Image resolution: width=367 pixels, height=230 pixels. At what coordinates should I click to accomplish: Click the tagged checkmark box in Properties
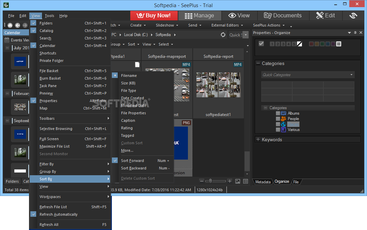[x=261, y=44]
